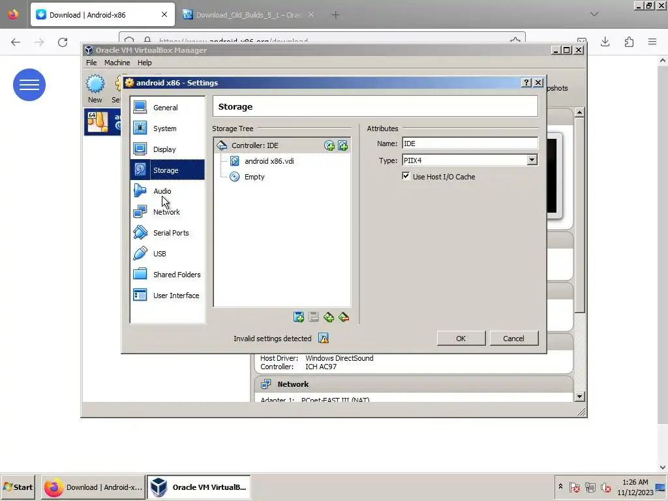This screenshot has width=668, height=501.
Task: Click the Action Center flag tray icon
Action: point(574,487)
